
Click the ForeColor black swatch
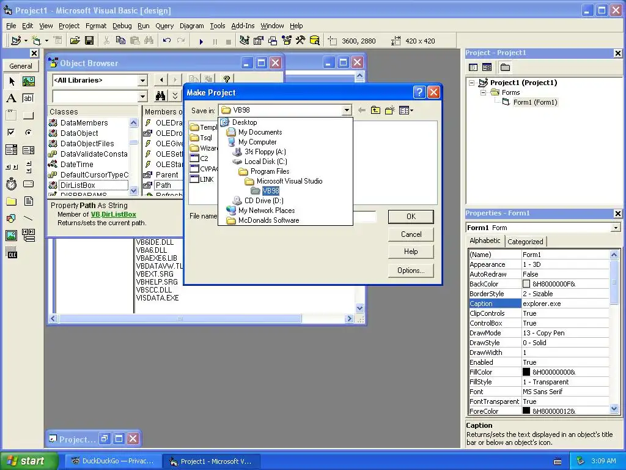pos(526,411)
